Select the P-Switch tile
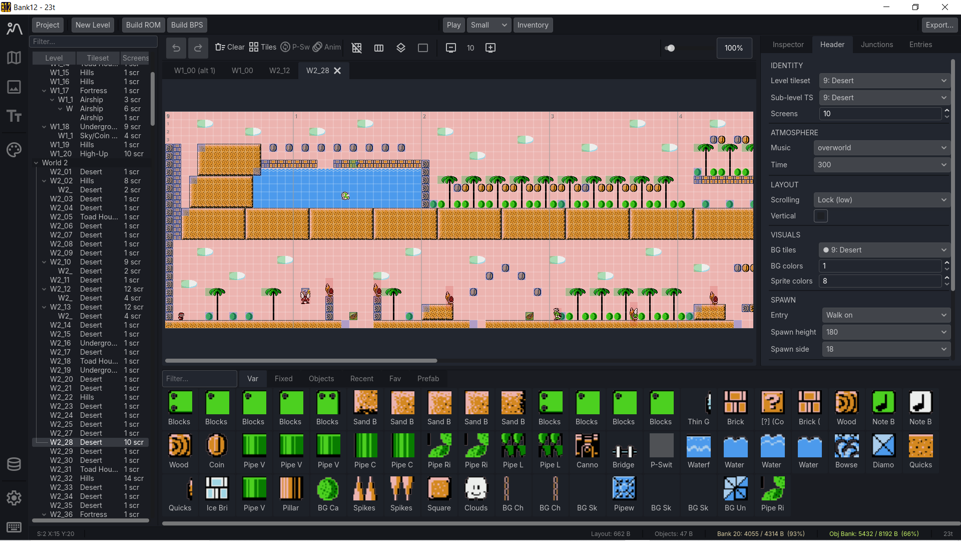The width and height of the screenshot is (961, 541). click(661, 451)
